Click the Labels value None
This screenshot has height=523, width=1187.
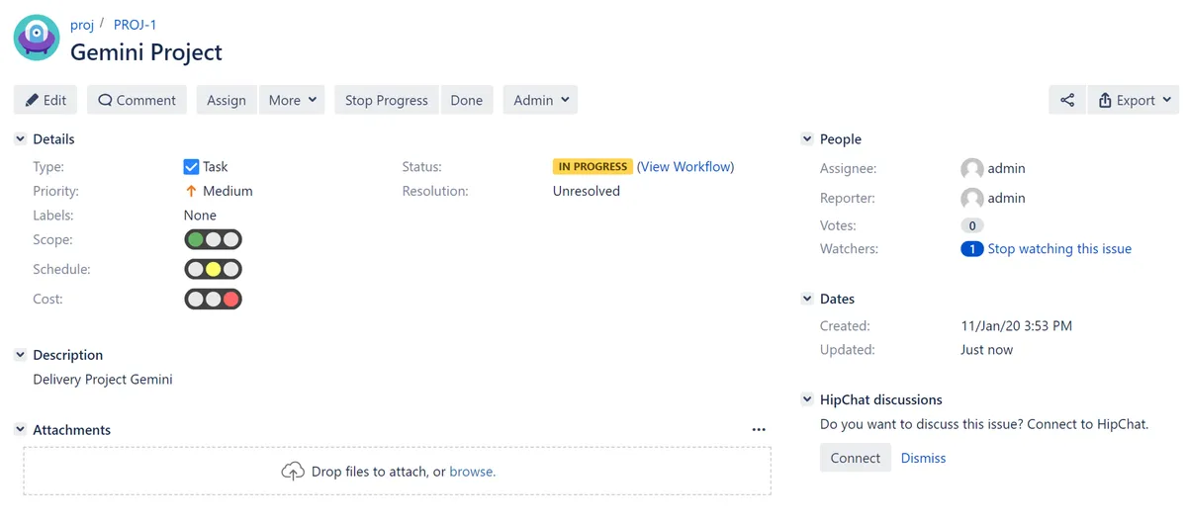[x=200, y=216]
